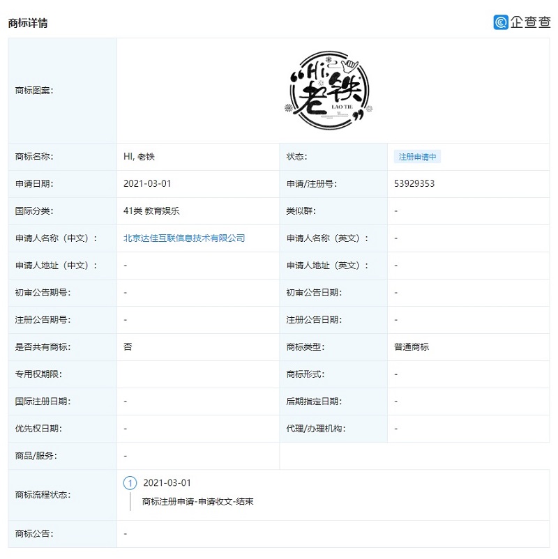The image size is (558, 559).
Task: Click the 国际分类 label
Action: click(x=34, y=211)
